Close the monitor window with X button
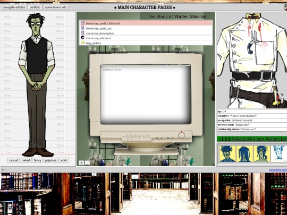The width and height of the screenshot is (287, 215). (81, 162)
